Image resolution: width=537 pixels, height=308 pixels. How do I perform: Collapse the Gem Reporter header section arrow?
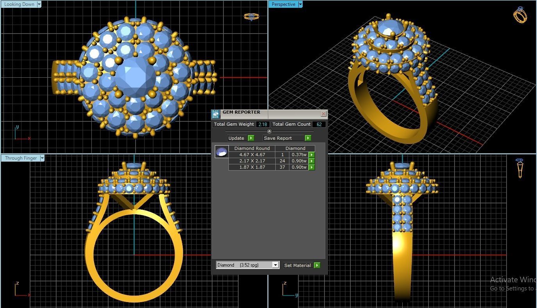click(269, 131)
